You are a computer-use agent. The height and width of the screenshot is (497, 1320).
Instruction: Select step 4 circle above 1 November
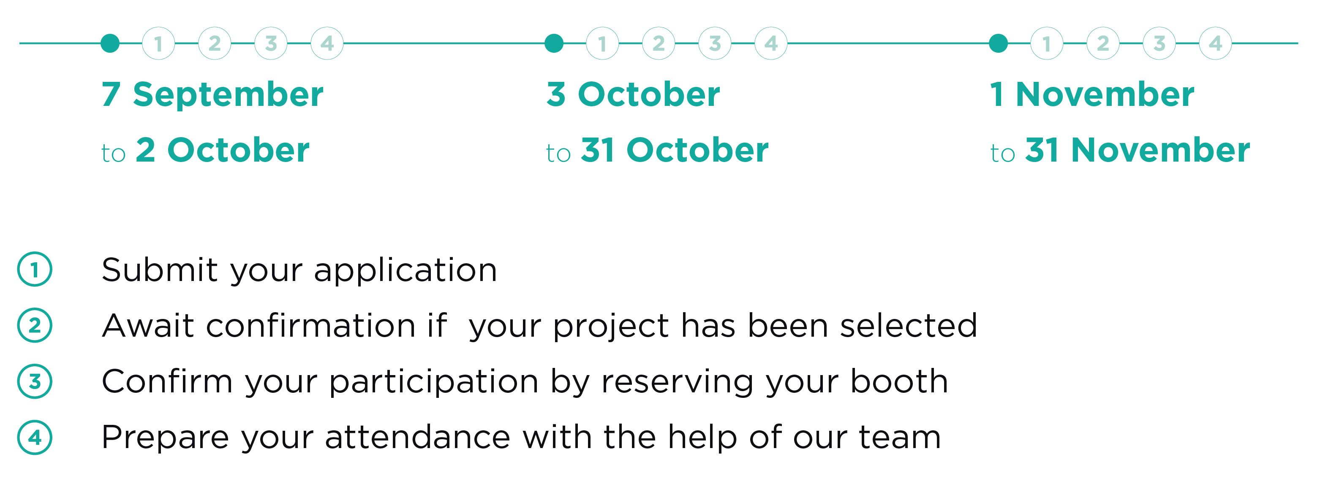point(1216,43)
